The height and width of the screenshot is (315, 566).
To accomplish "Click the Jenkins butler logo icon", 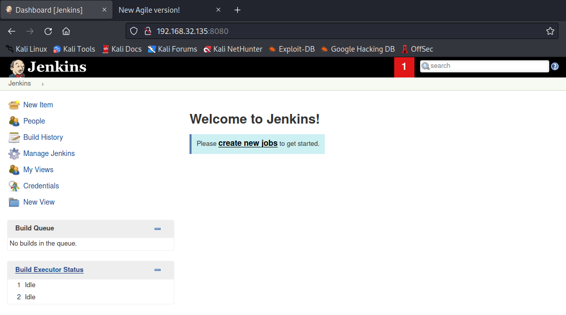I will (17, 68).
